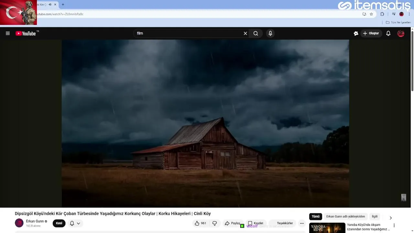Click the 165 B abone subscriber count

click(x=33, y=226)
